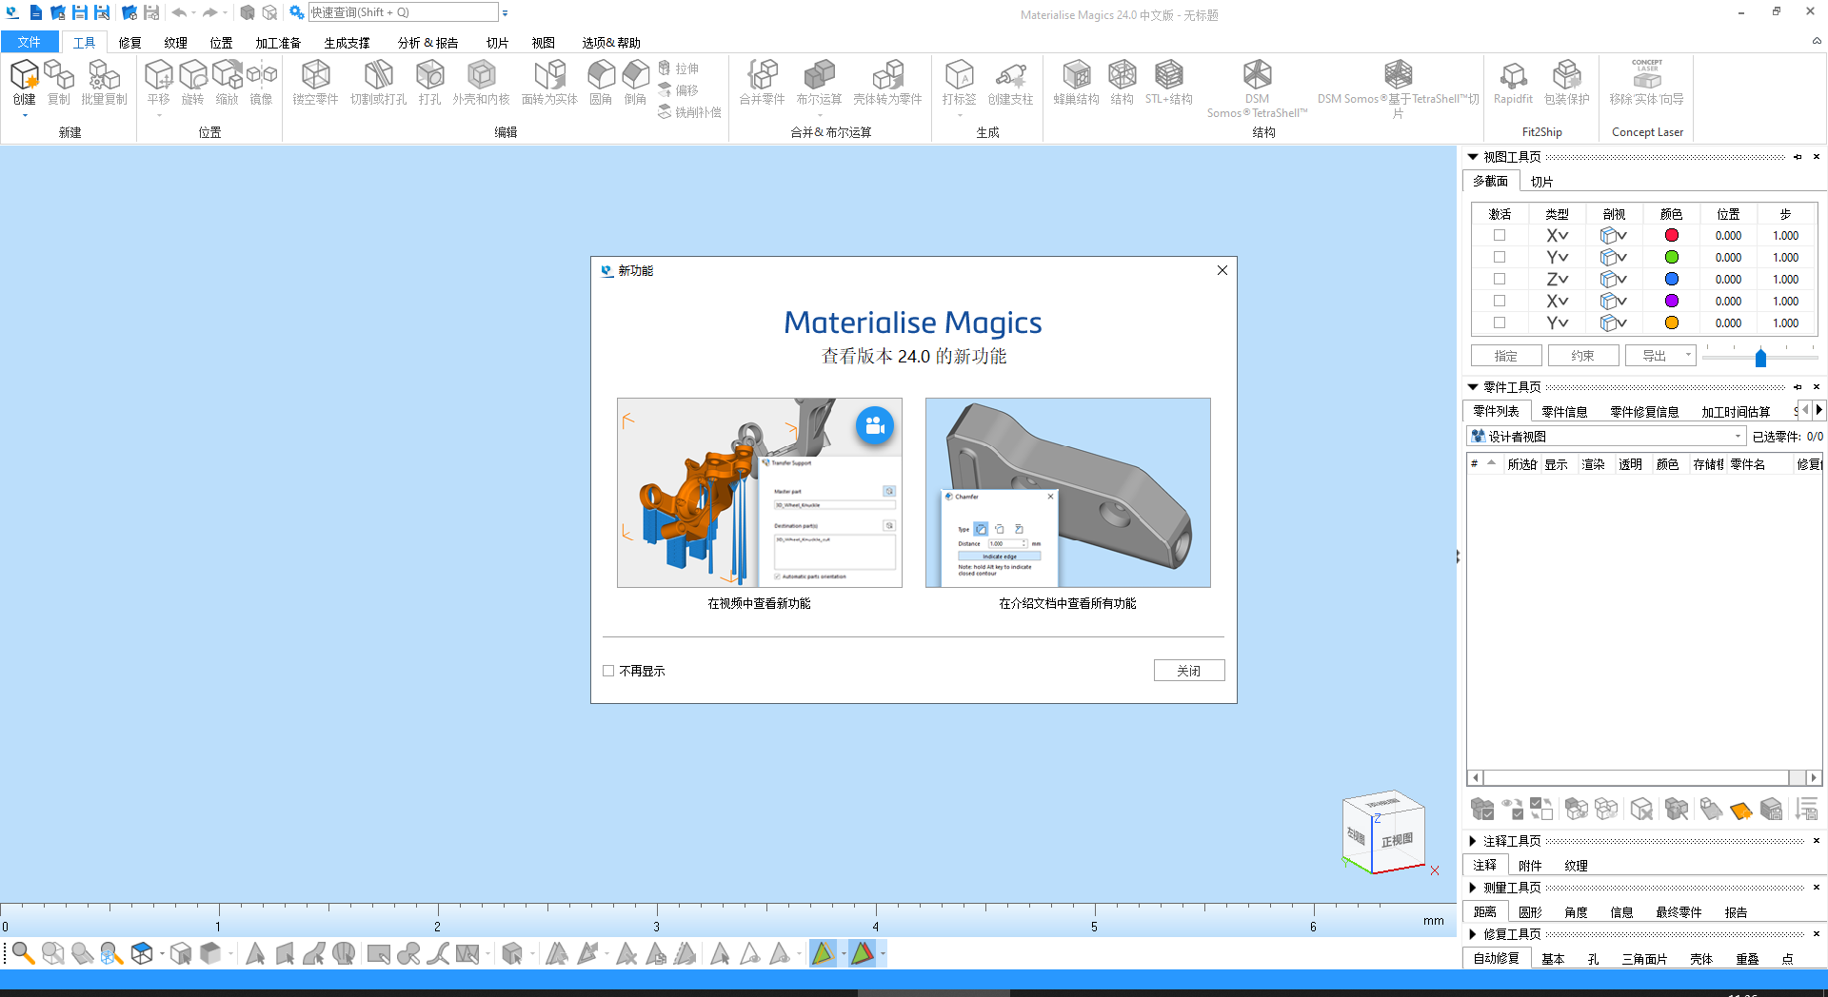Click the 合并零件 merge parts icon

(x=762, y=76)
